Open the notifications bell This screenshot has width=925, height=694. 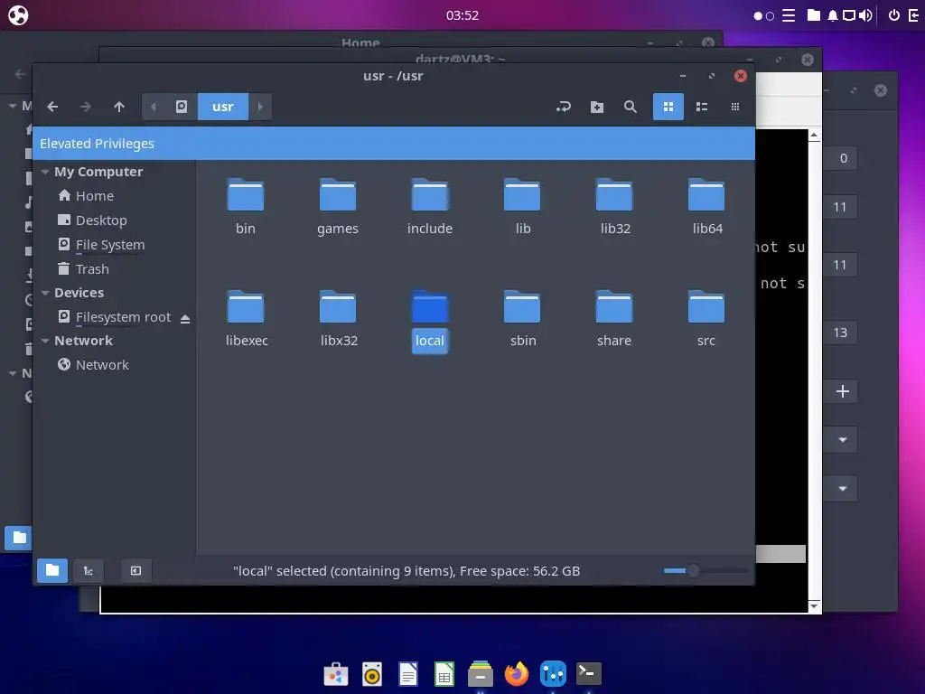(x=832, y=15)
